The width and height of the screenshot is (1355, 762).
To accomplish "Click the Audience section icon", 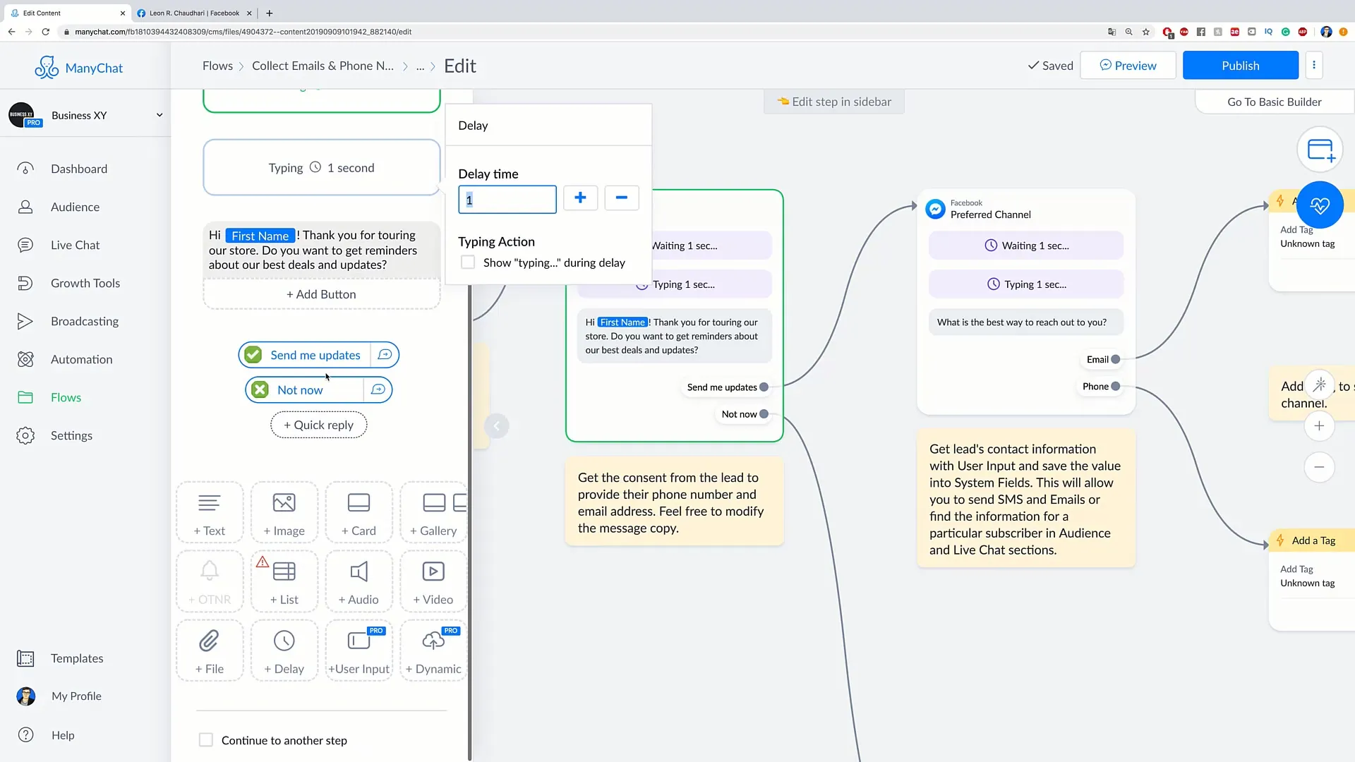I will coord(25,205).
